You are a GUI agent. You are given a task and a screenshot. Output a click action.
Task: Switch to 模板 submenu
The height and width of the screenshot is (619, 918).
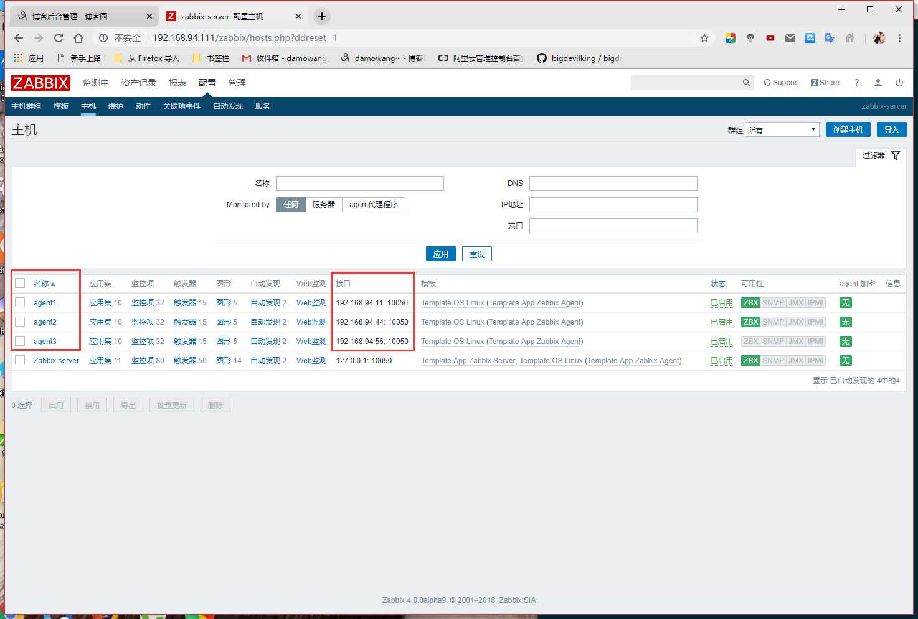(61, 106)
